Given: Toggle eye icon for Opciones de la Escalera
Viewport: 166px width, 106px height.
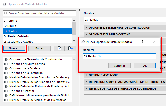Looking at the screenshot, I should tap(6, 68).
